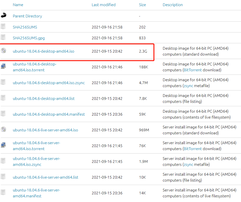Click BitTorrent link in server torrent description

[192, 149]
